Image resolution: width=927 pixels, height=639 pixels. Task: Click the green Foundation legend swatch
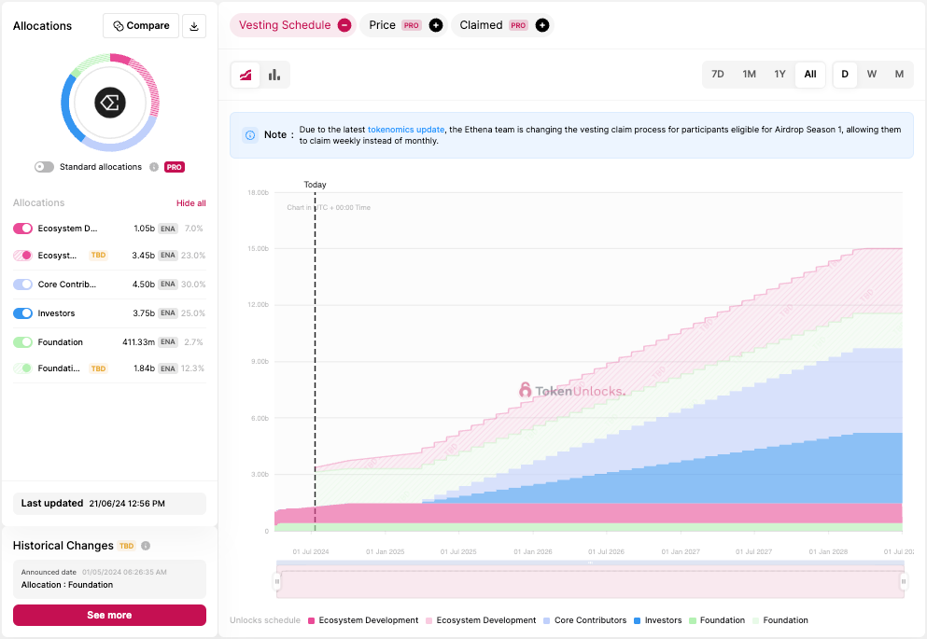coord(693,620)
